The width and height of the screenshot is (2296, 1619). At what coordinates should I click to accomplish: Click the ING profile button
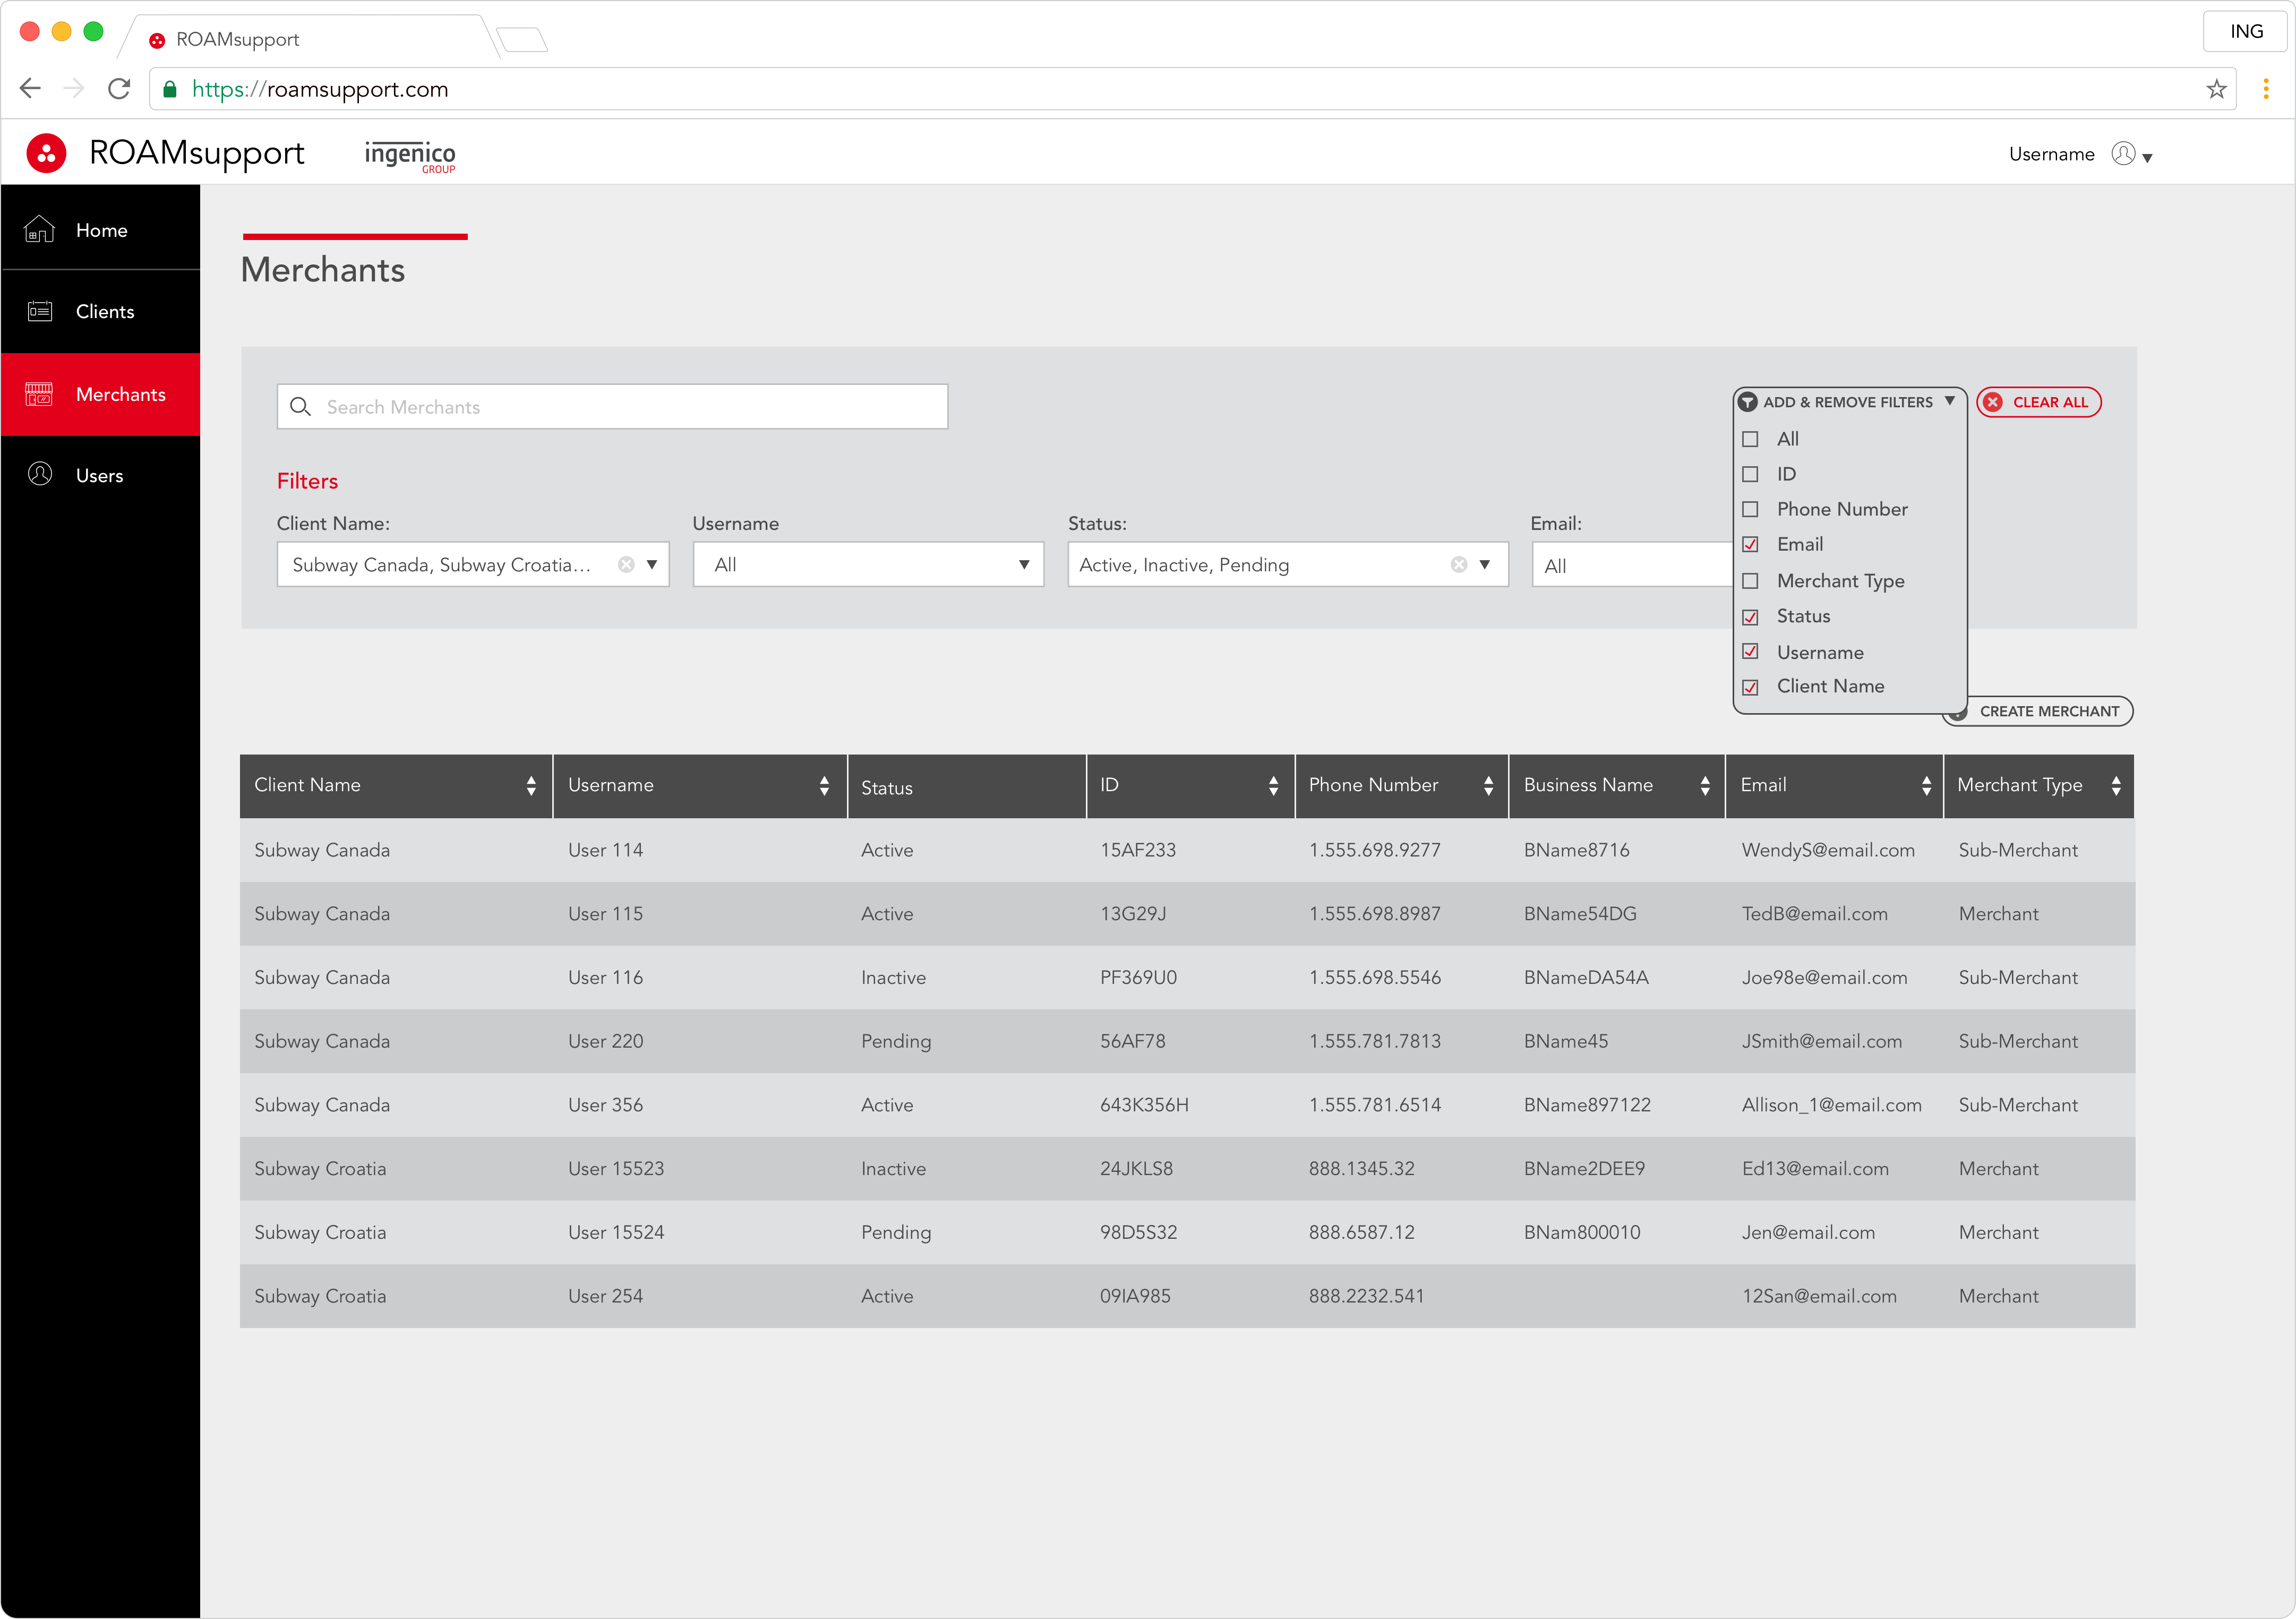(x=2246, y=31)
